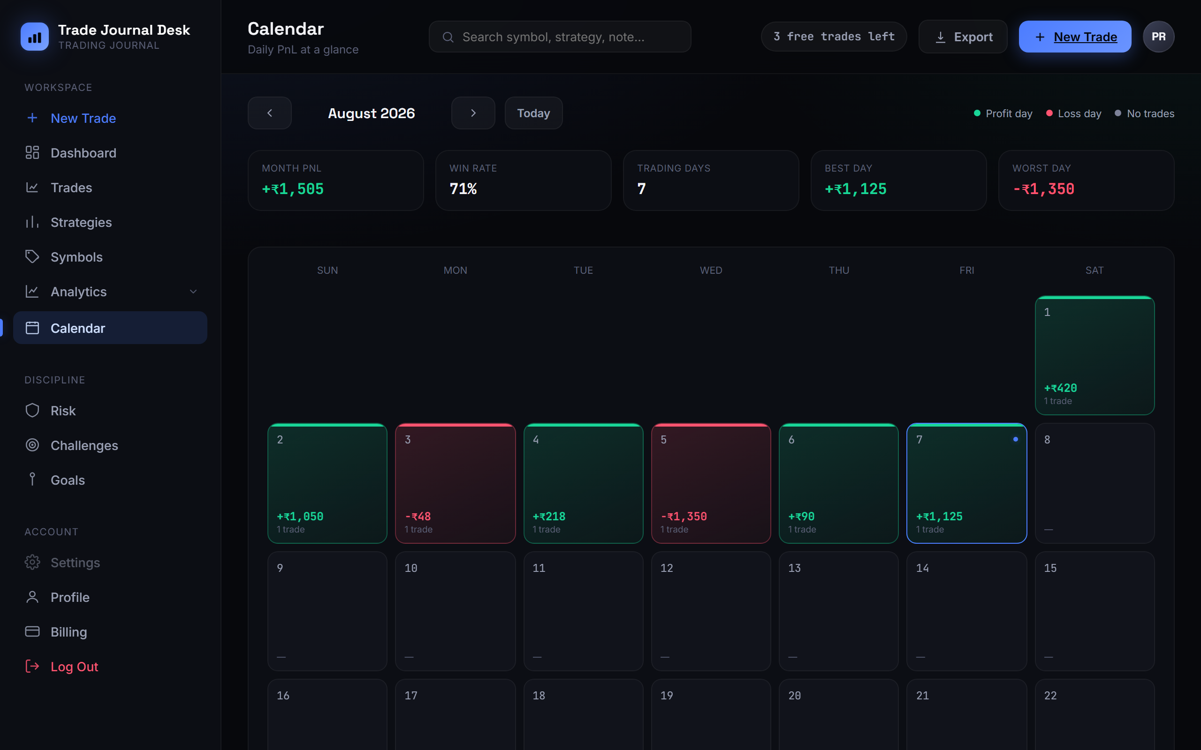Click the Challenges target icon
Image resolution: width=1201 pixels, height=750 pixels.
click(x=32, y=445)
